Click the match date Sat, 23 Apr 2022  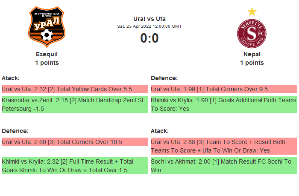149,26
